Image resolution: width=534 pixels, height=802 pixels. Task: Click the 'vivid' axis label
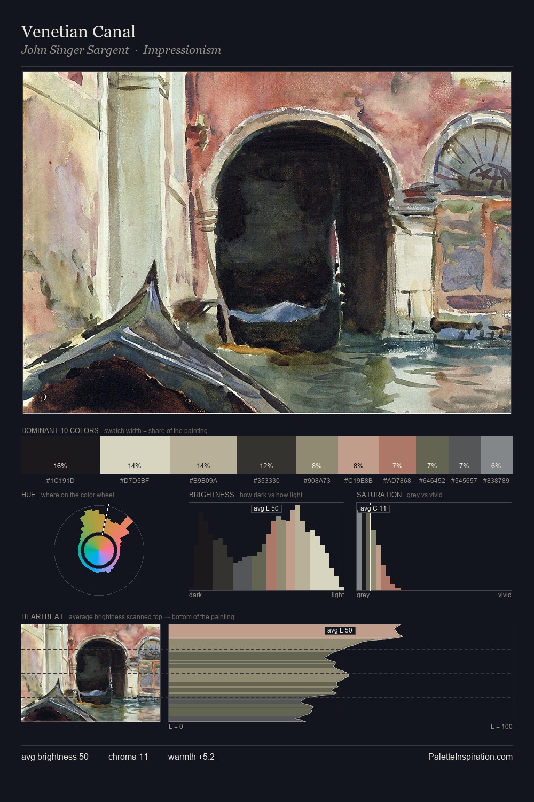(x=505, y=595)
